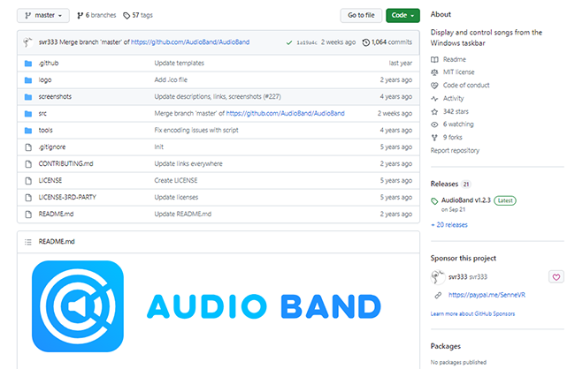This screenshot has width=575, height=369.
Task: Open the master branch dropdown
Action: click(x=43, y=15)
